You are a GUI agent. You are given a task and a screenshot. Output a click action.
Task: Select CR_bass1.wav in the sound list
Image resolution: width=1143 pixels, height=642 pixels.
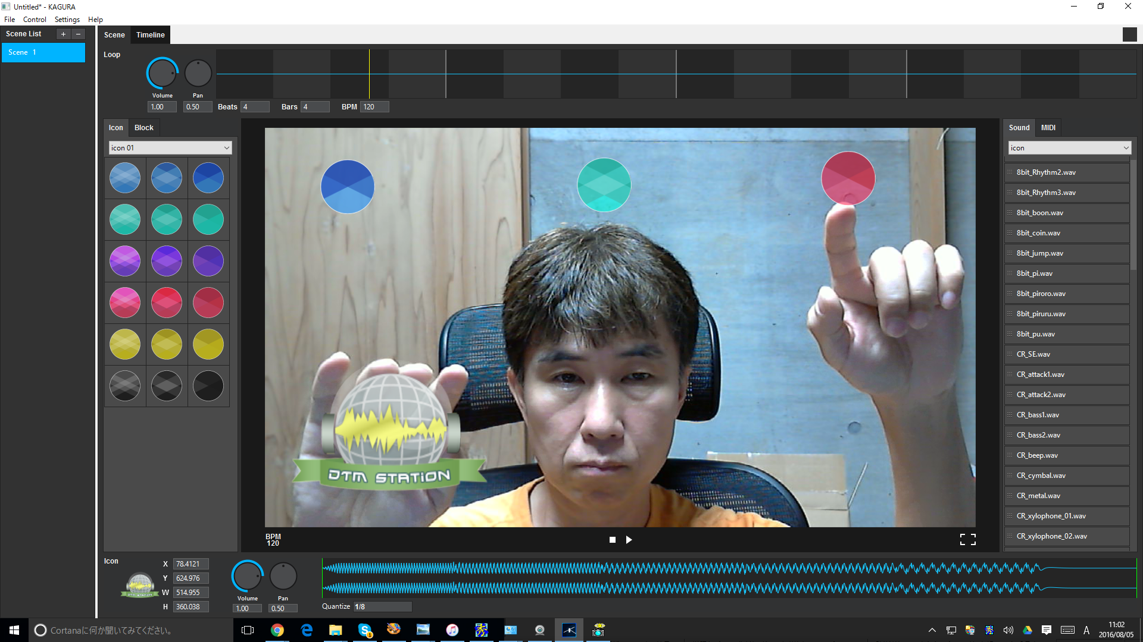click(1067, 415)
